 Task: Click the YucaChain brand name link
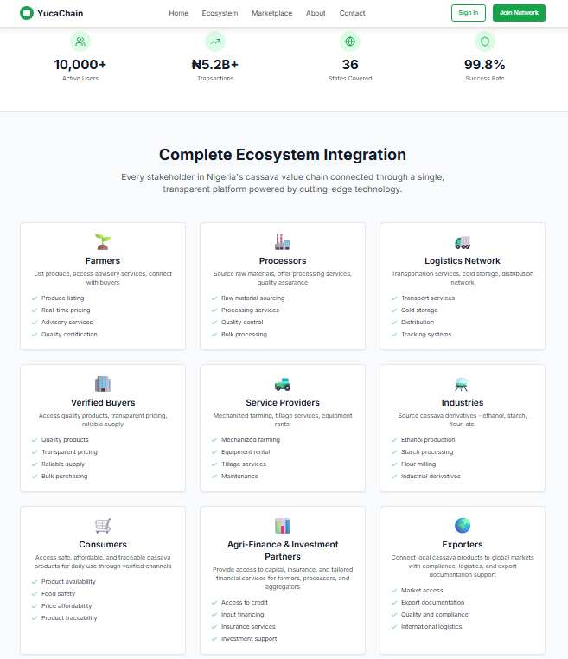click(60, 14)
